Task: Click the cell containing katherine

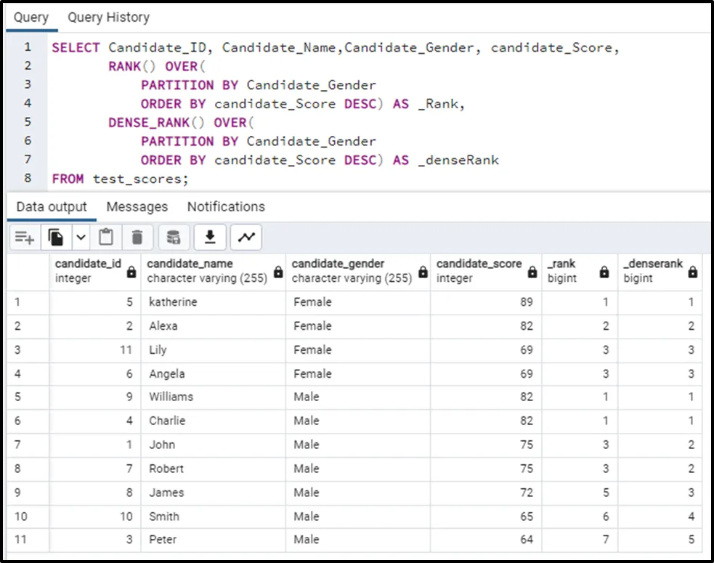Action: (173, 301)
